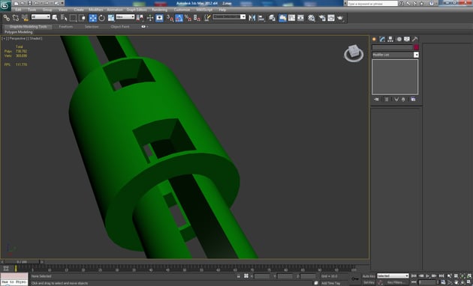Toggle the Angle Snap button
This screenshot has width=473, height=286.
coord(179,18)
